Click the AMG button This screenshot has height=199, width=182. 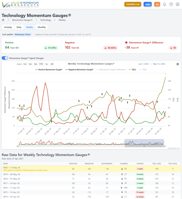click(148, 4)
